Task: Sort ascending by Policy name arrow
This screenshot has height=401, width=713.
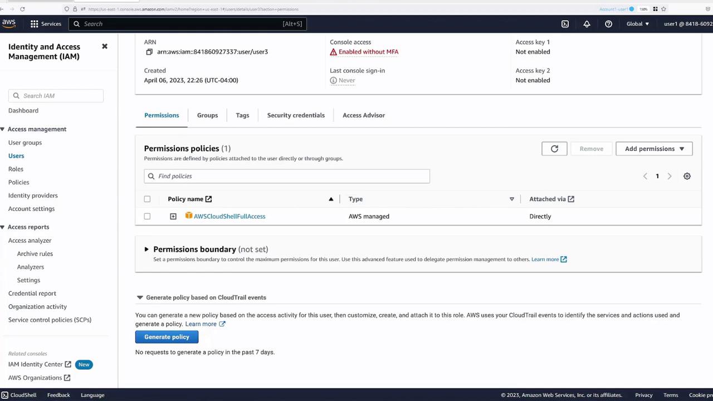Action: pyautogui.click(x=331, y=199)
